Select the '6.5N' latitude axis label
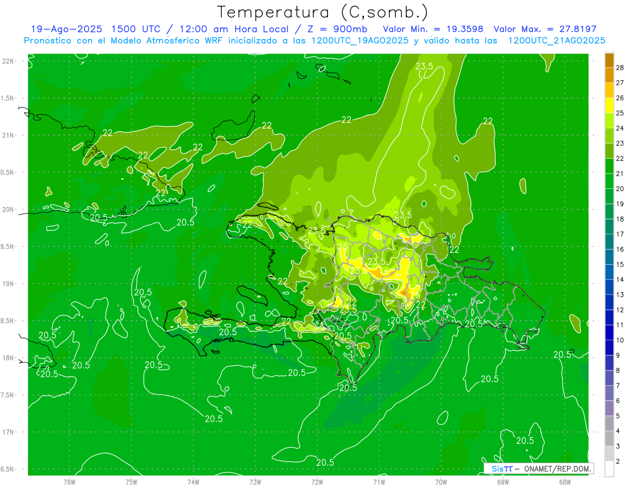The height and width of the screenshot is (489, 634). point(7,469)
